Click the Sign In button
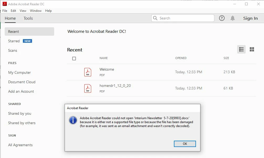The image size is (264, 158). [x=250, y=18]
